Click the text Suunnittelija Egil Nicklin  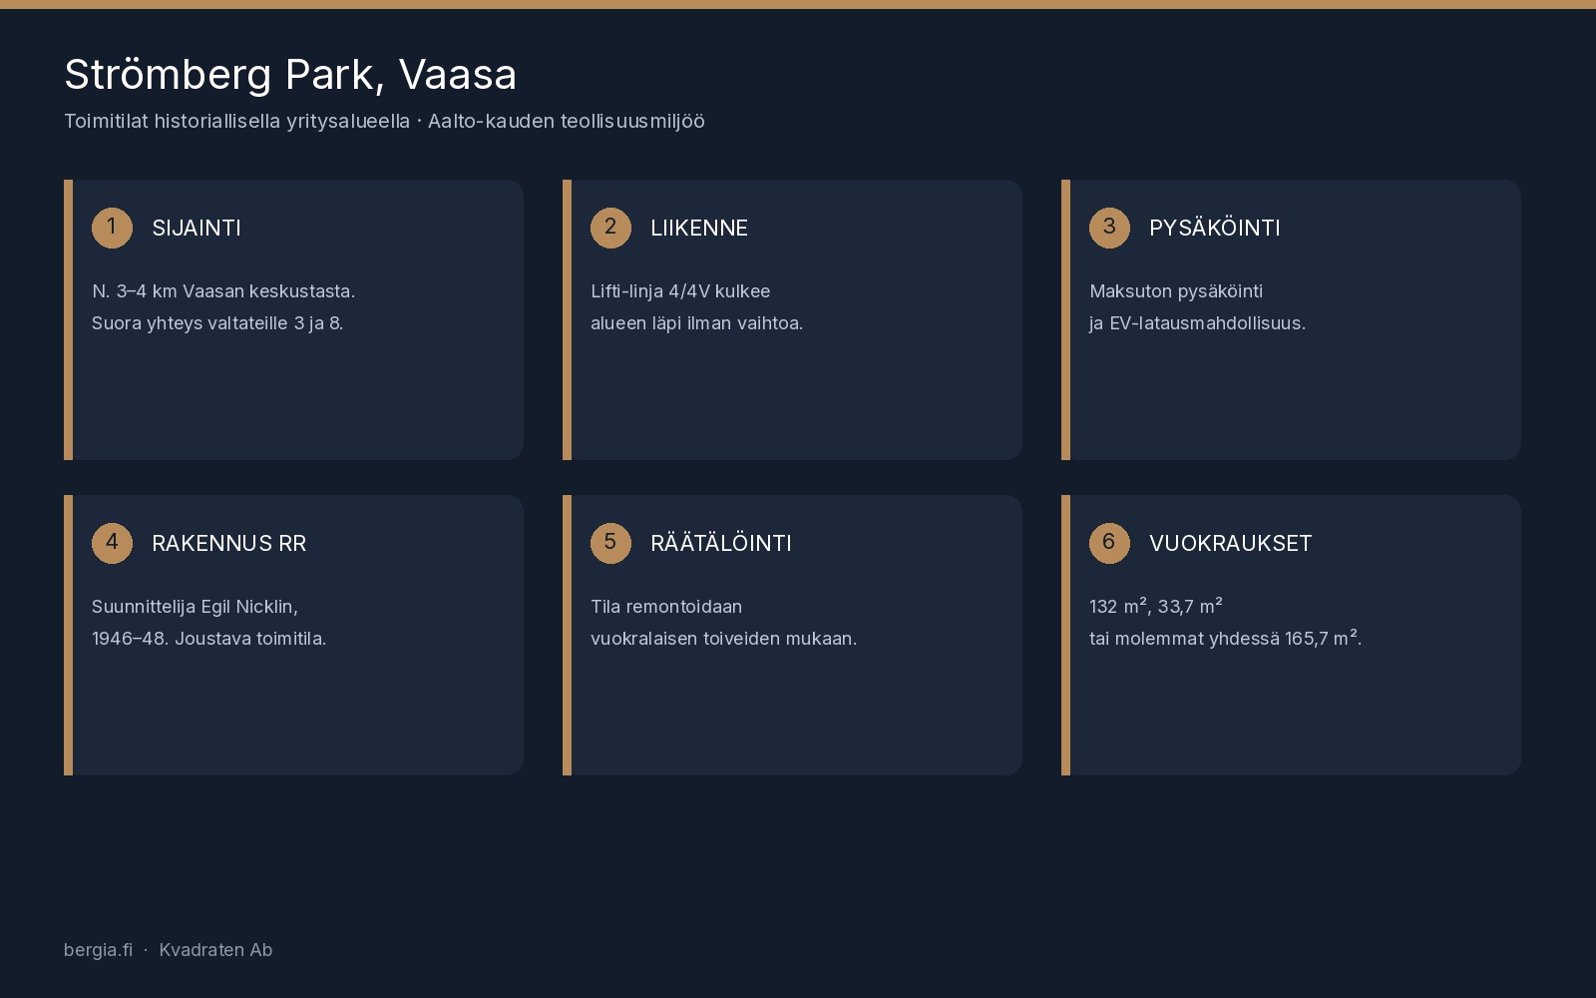195,607
